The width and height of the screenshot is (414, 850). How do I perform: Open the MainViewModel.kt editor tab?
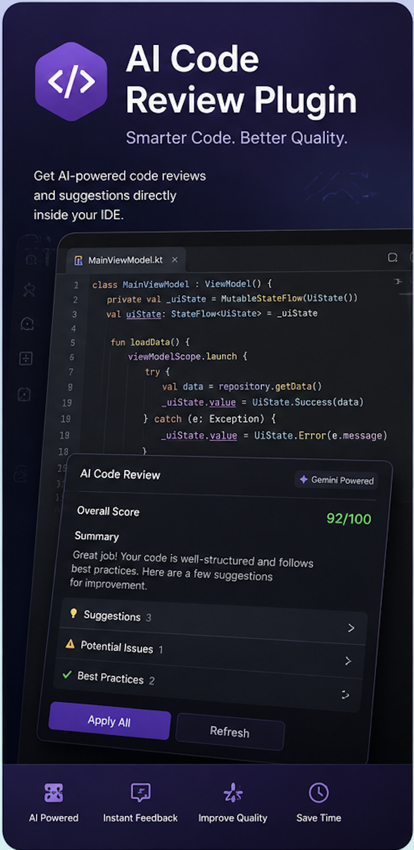(126, 260)
